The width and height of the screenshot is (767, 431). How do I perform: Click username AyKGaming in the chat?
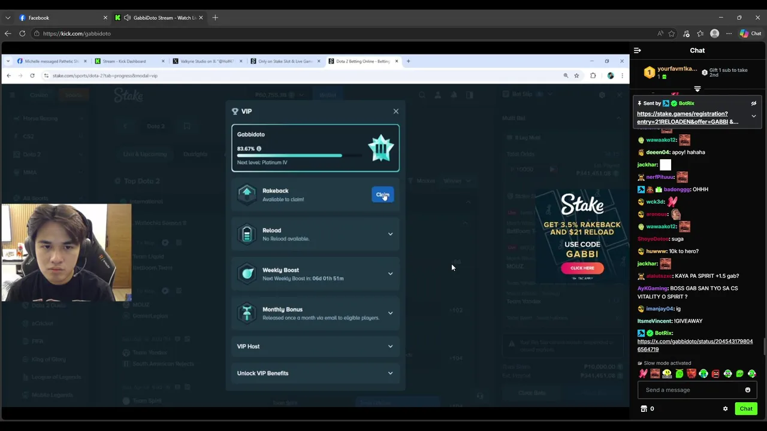pyautogui.click(x=652, y=289)
